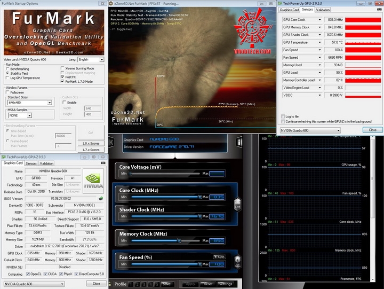Select Sensors tab in top-right GPU-Z window
The image size is (384, 289).
[307, 9]
